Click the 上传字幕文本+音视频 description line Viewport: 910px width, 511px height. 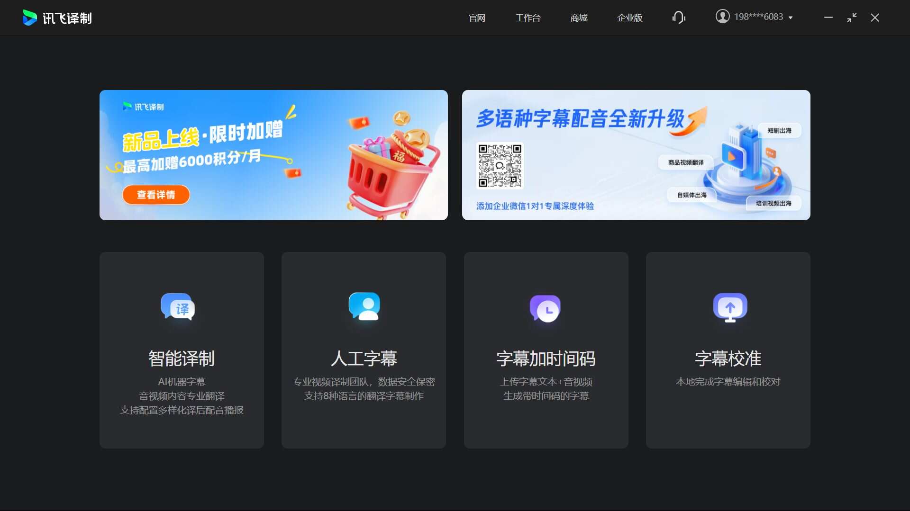click(x=546, y=382)
